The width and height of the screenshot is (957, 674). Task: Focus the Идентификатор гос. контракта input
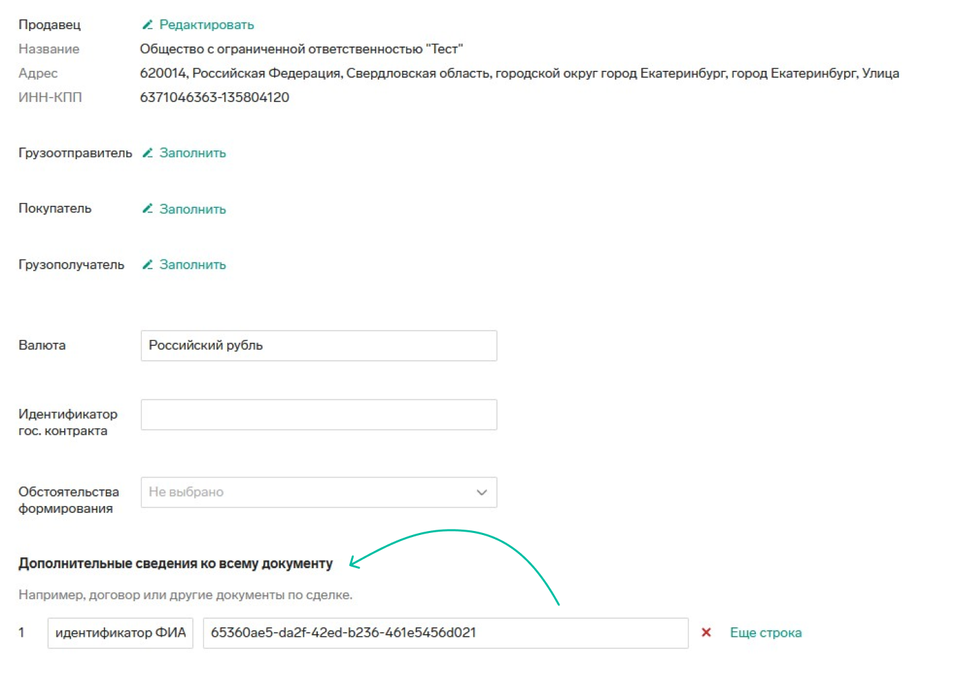coord(319,415)
